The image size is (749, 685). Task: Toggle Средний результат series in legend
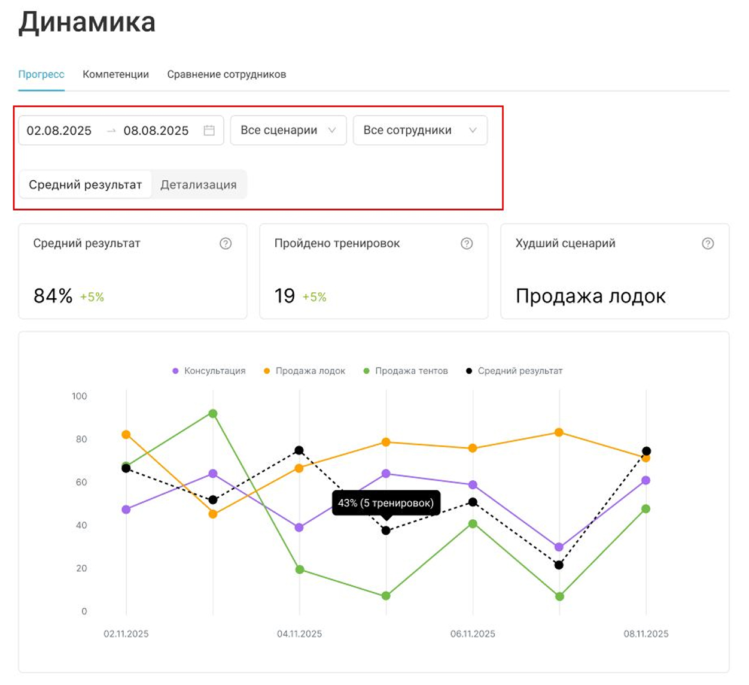(514, 371)
